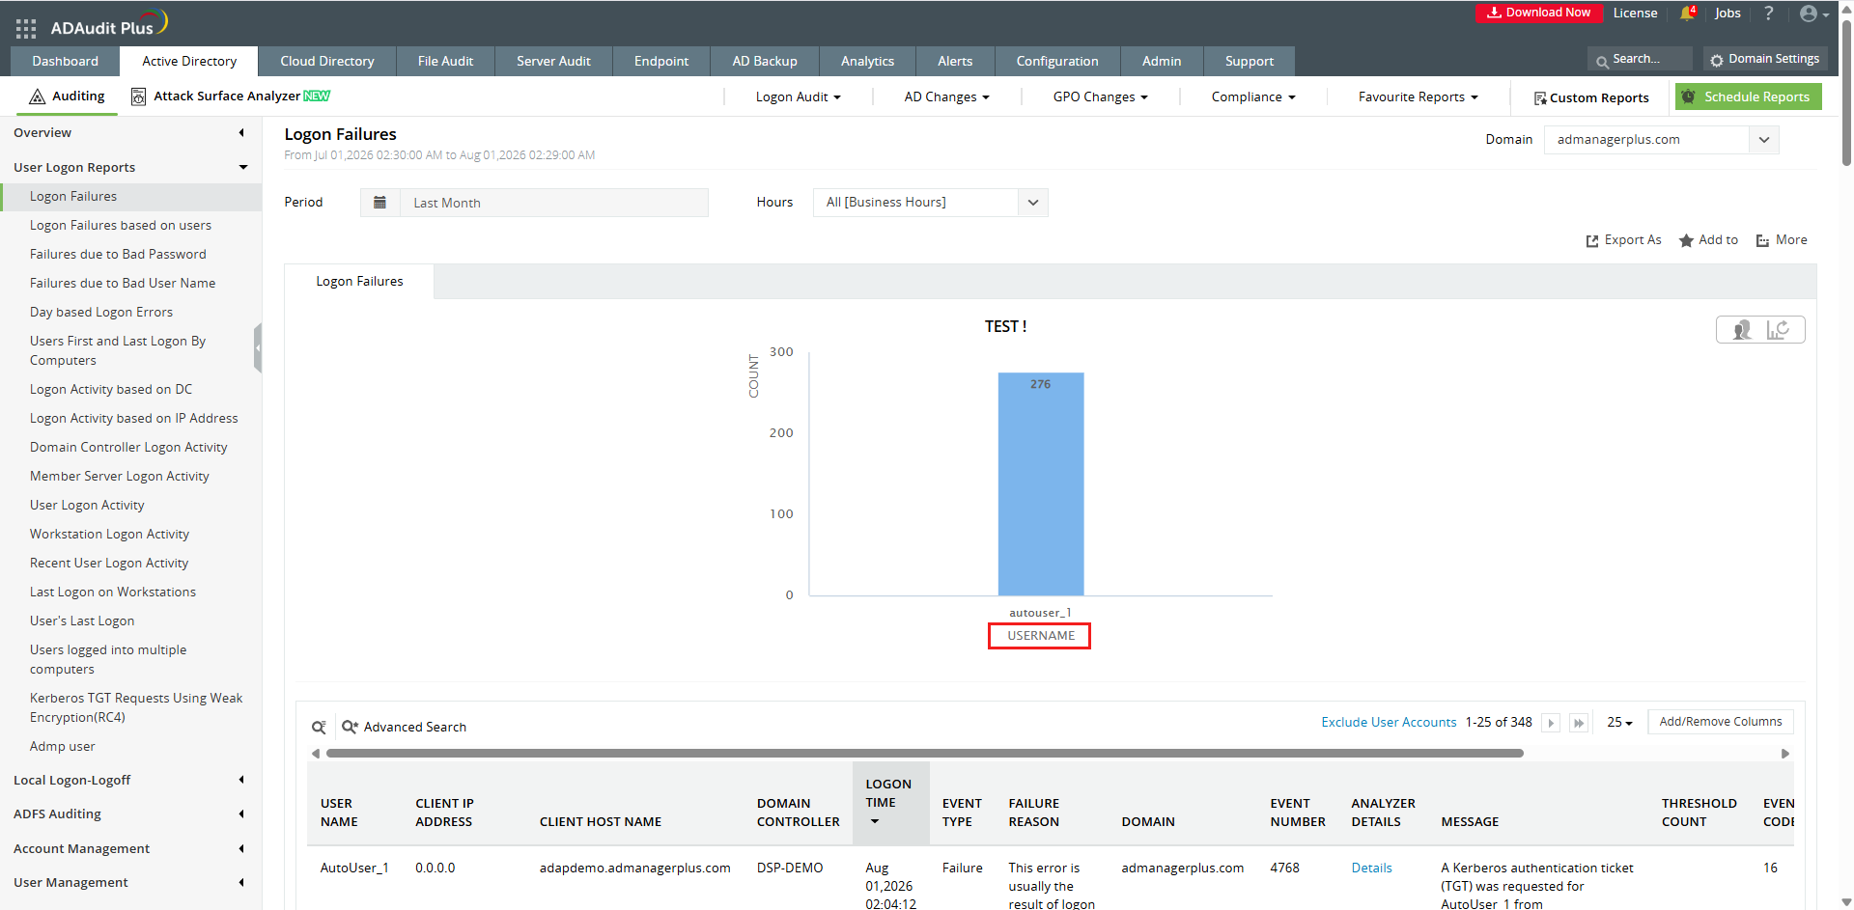Click the Auditing triangle icon
This screenshot has height=910, width=1854.
click(x=38, y=97)
